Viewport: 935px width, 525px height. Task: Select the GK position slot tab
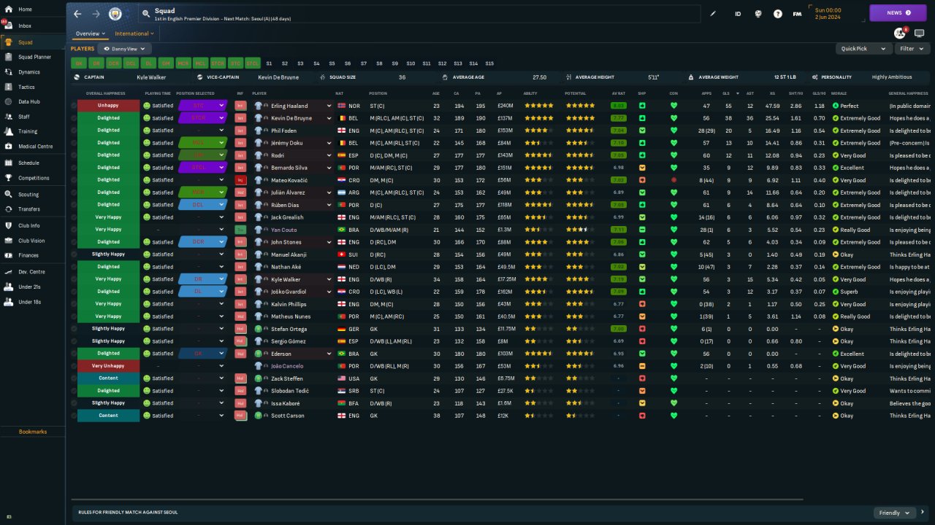tap(79, 63)
